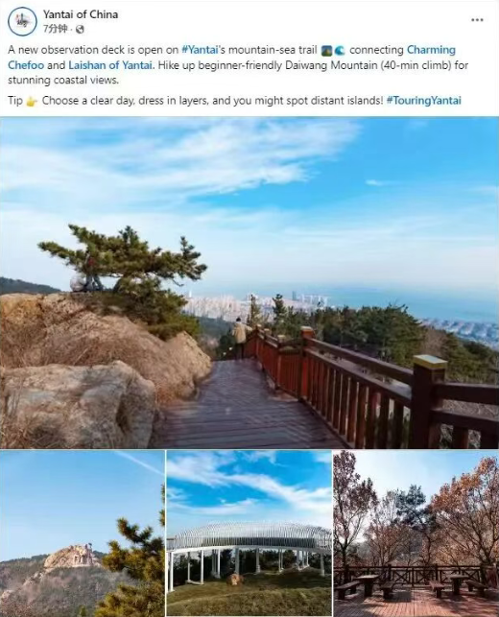The width and height of the screenshot is (499, 617).
Task: Open the white circular pavilion photo
Action: pos(249,534)
